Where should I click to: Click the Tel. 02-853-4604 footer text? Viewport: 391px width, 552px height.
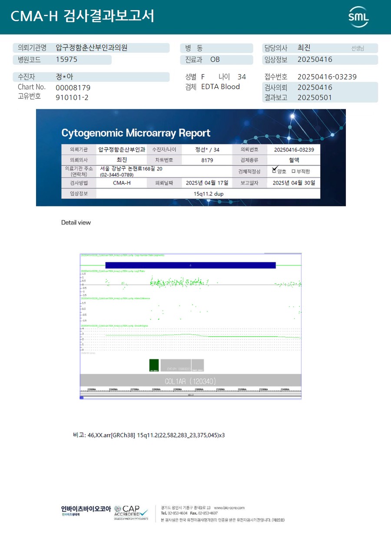coord(174,513)
